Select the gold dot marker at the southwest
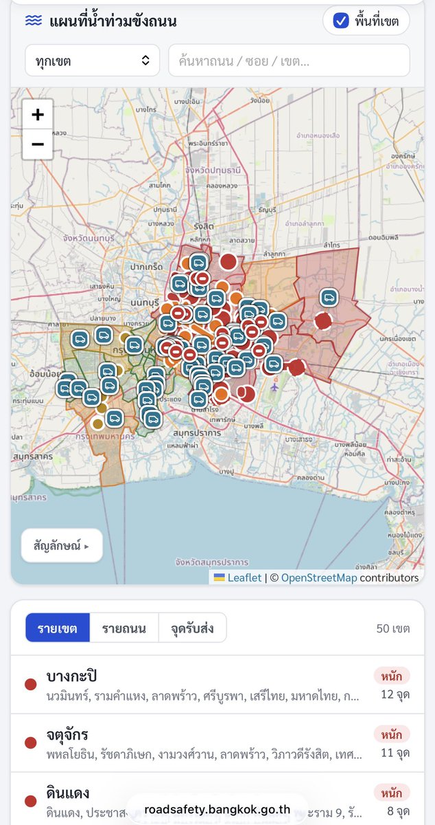 pos(97,423)
